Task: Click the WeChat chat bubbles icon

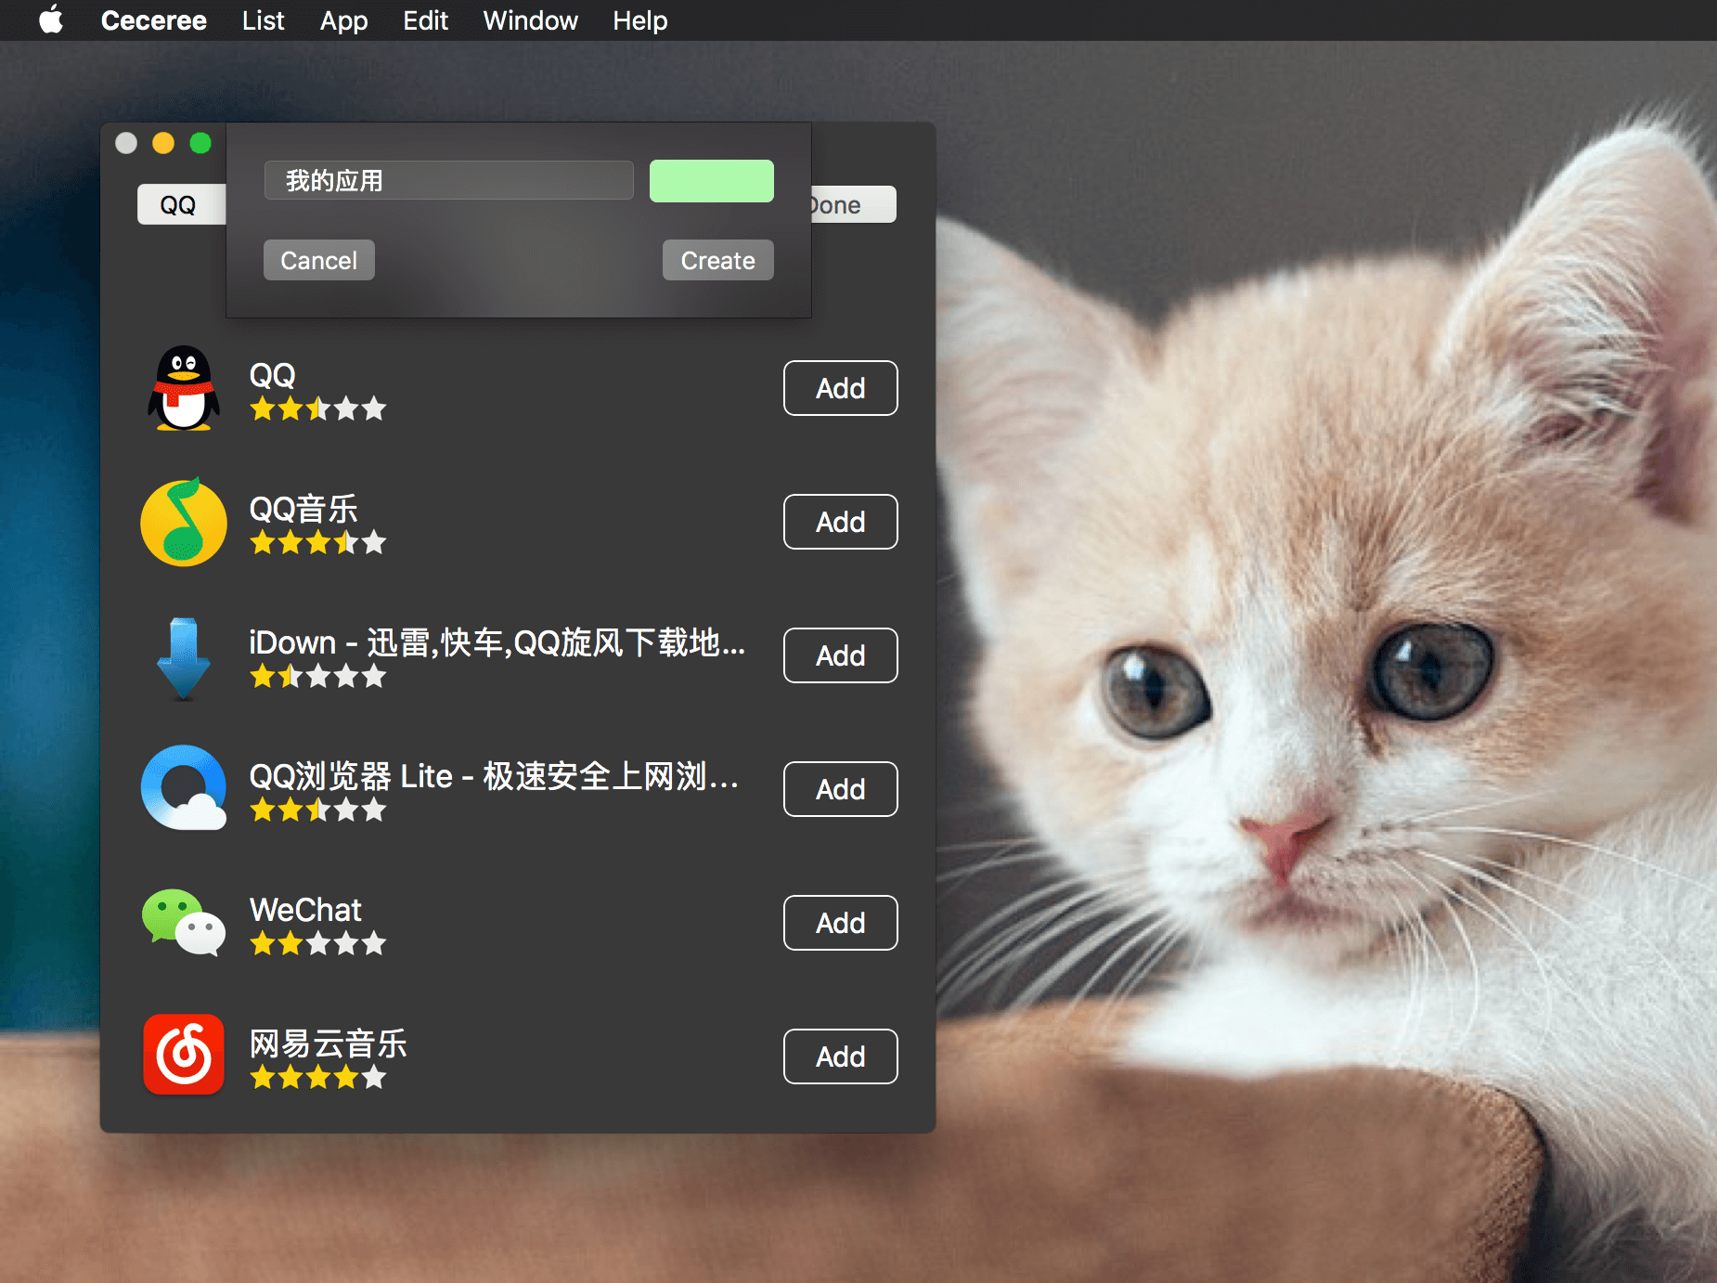Action: click(184, 921)
